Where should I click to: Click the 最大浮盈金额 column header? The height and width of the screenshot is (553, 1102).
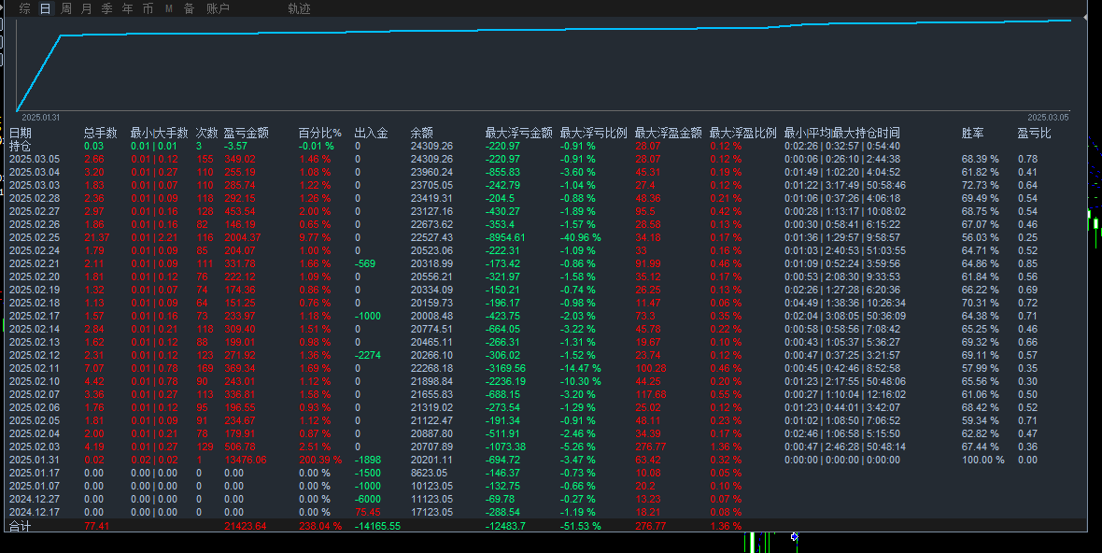tap(669, 133)
